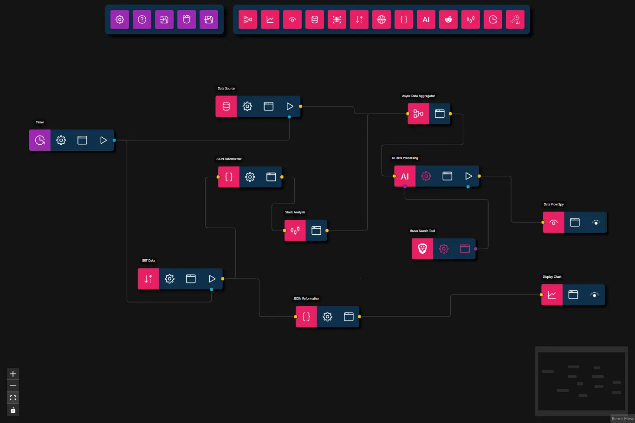Screen dimensions: 635x423
Task: Open the window panel on the Stock Analysis node
Action: pos(316,231)
